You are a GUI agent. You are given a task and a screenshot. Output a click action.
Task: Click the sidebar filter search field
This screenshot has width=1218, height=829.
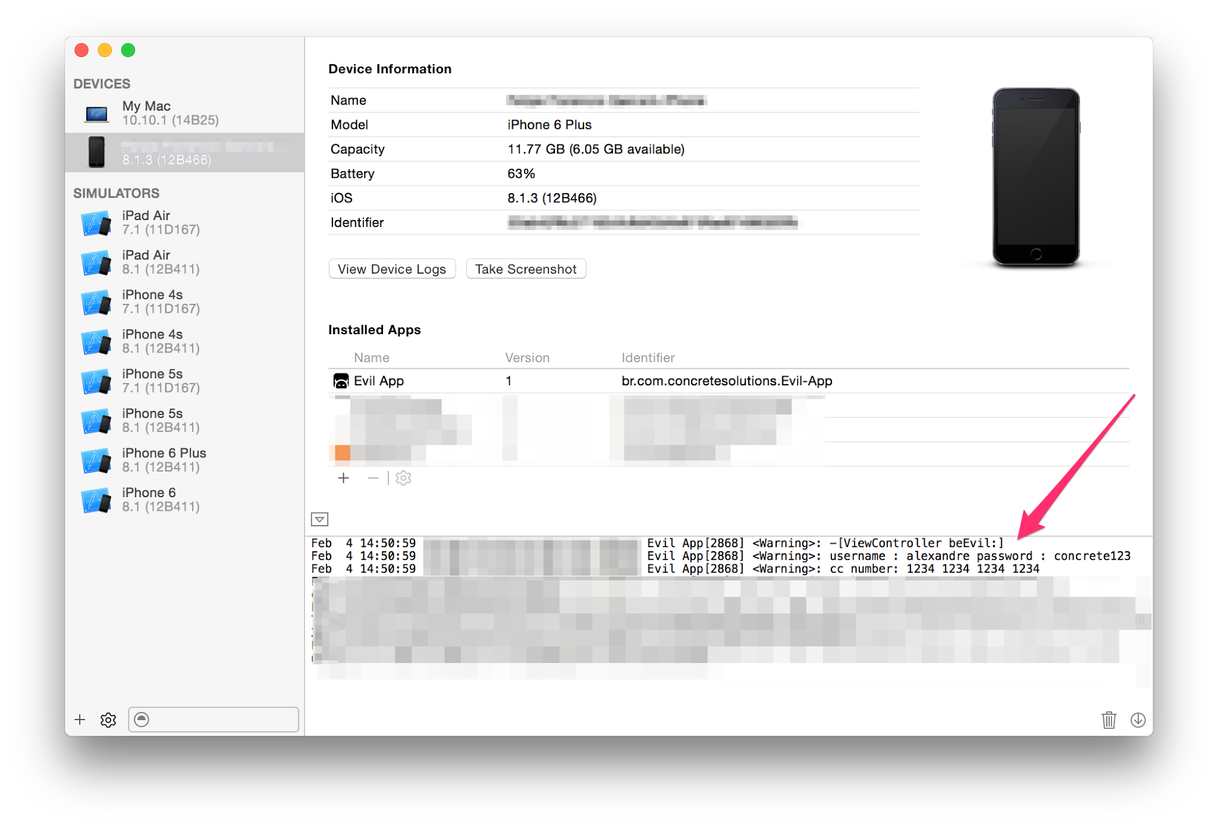pos(214,720)
